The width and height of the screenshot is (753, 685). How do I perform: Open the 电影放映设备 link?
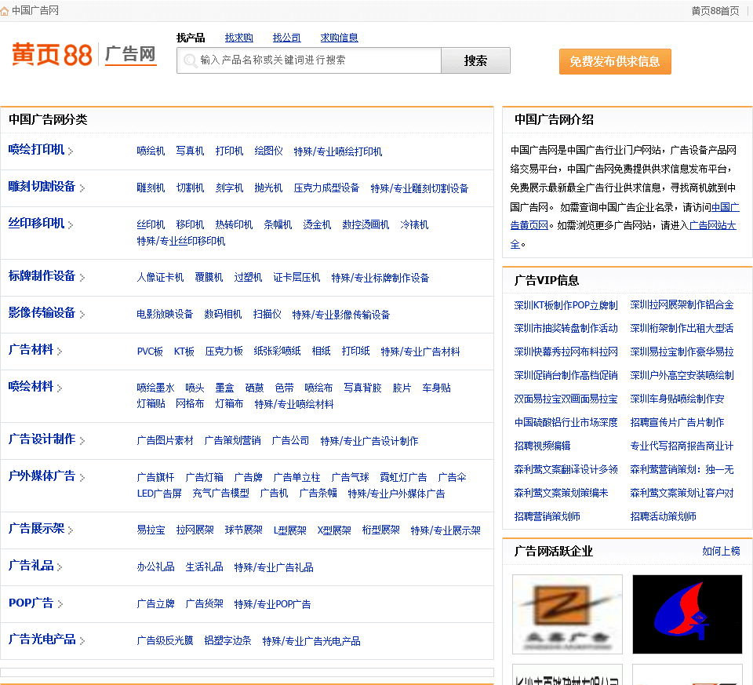pos(165,315)
